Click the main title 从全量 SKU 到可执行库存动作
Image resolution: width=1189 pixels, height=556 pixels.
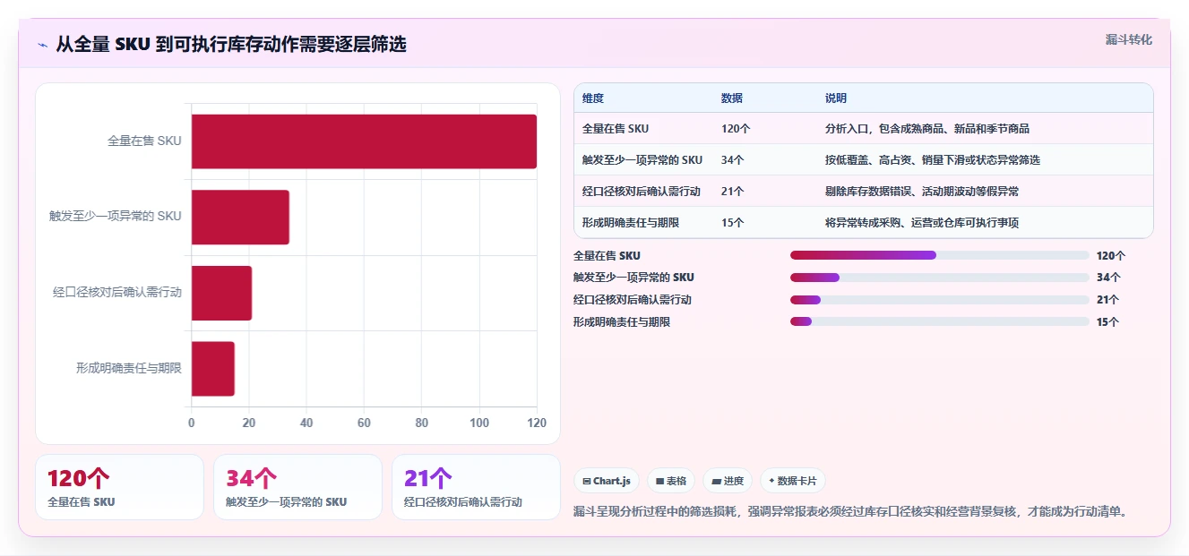point(231,44)
